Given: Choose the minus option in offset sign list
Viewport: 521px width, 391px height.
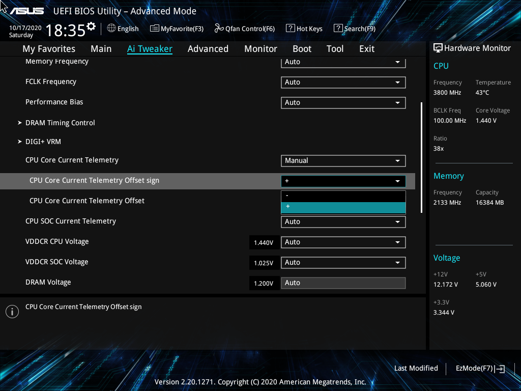Looking at the screenshot, I should (x=343, y=196).
